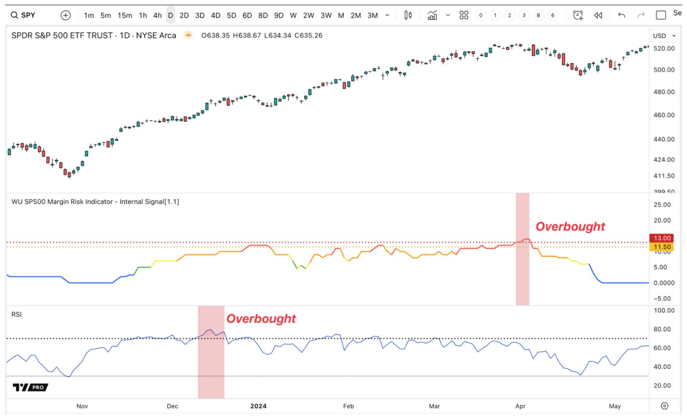The width and height of the screenshot is (687, 418).
Task: Click the add symbol plus icon
Action: 66,15
